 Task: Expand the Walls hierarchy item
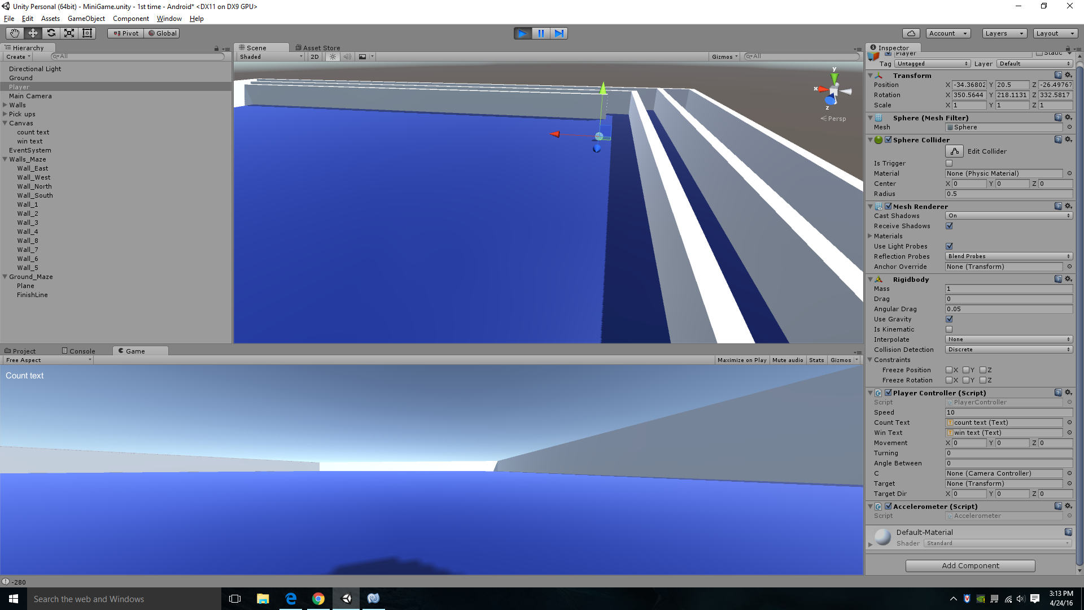click(5, 105)
